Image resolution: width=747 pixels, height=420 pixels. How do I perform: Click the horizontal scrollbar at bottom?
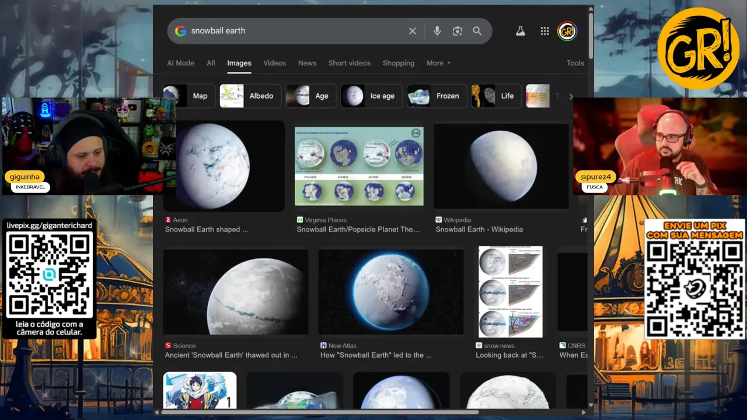point(320,412)
